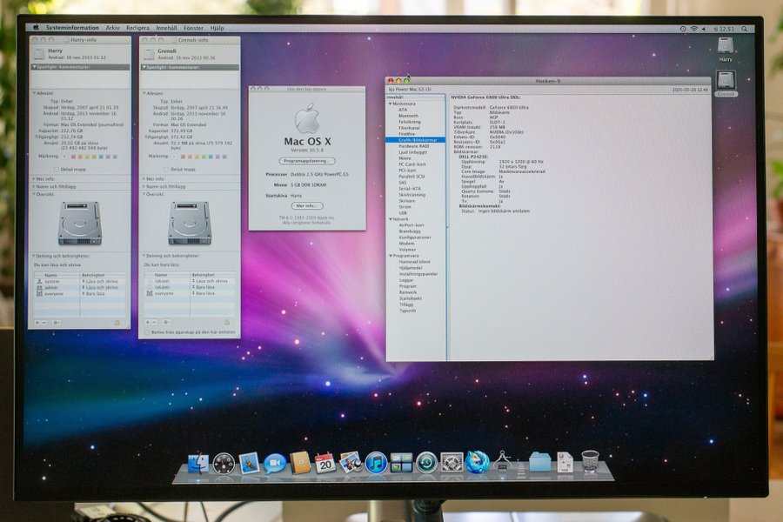
Task: Click add user plus in Harry-info
Action: point(37,323)
